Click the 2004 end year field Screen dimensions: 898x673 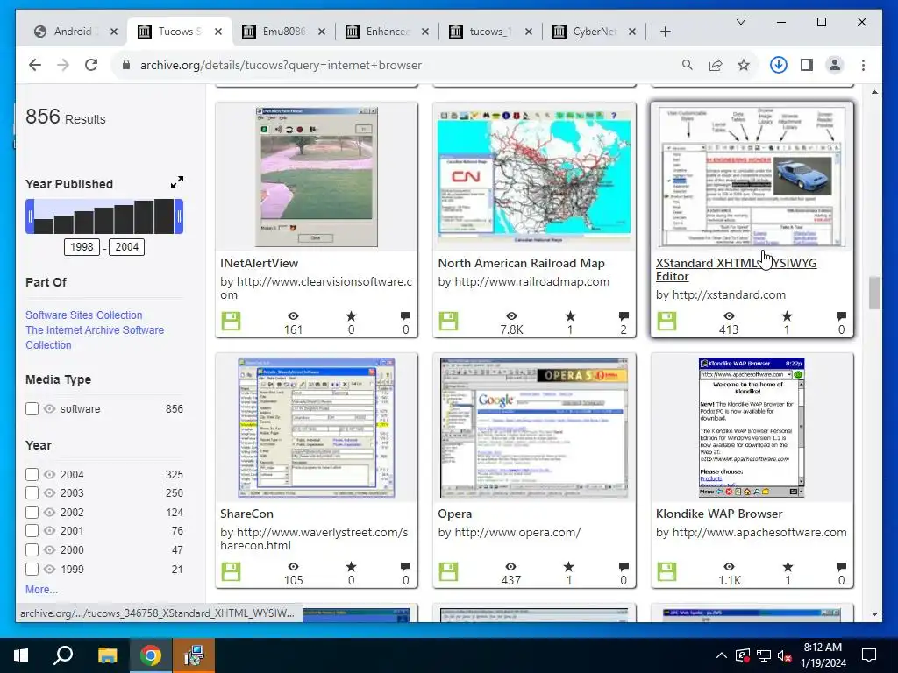click(126, 247)
